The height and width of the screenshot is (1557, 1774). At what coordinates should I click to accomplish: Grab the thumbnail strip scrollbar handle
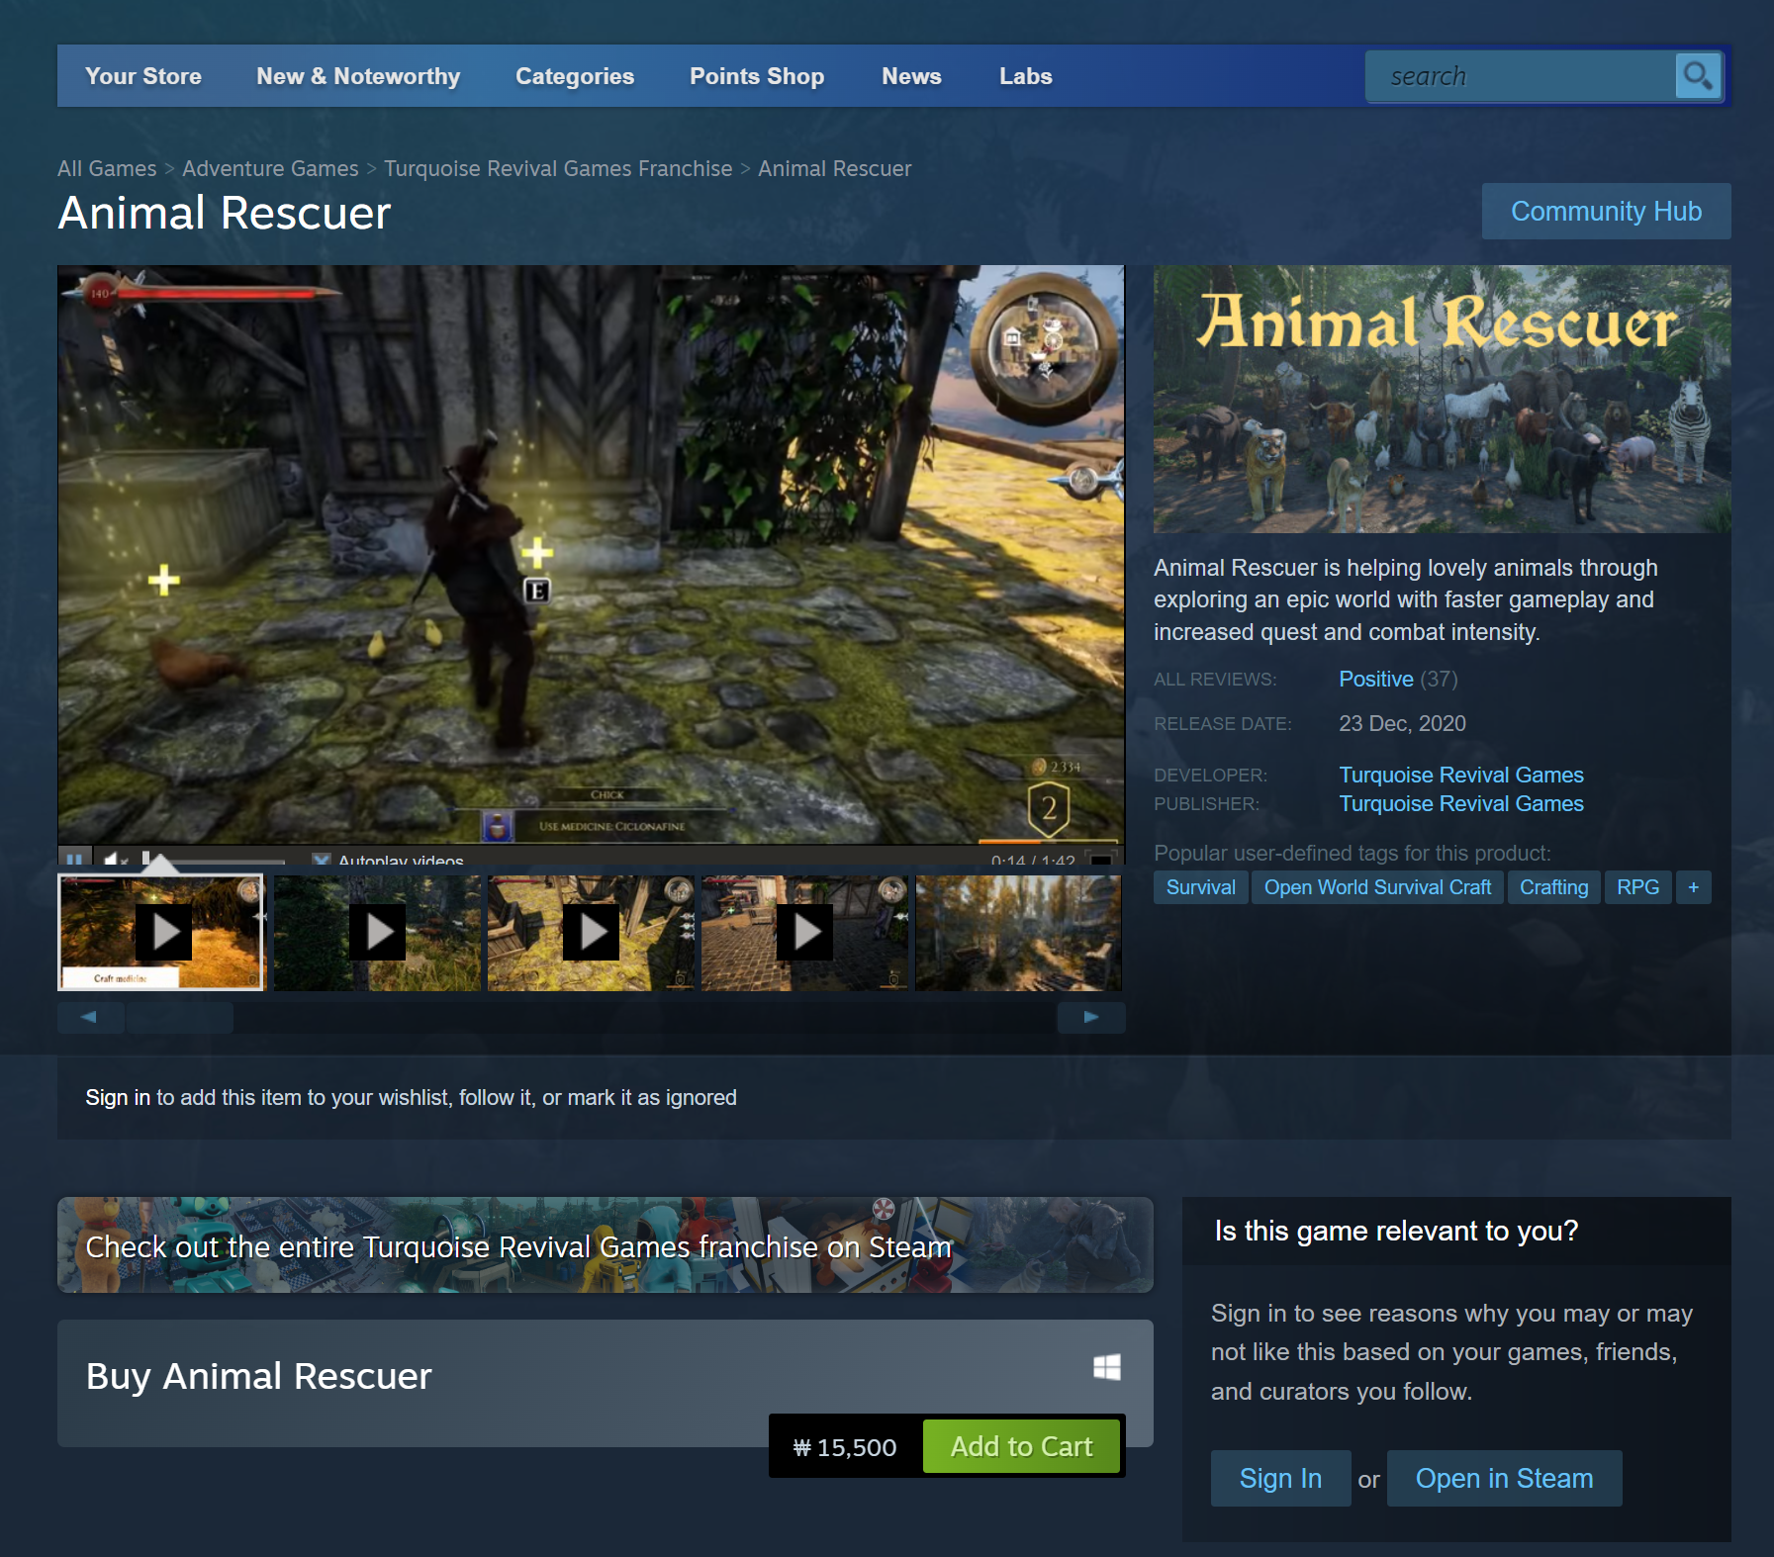tap(180, 1017)
